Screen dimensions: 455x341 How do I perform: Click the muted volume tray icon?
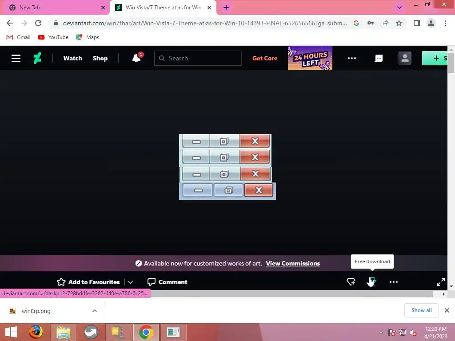click(x=413, y=333)
